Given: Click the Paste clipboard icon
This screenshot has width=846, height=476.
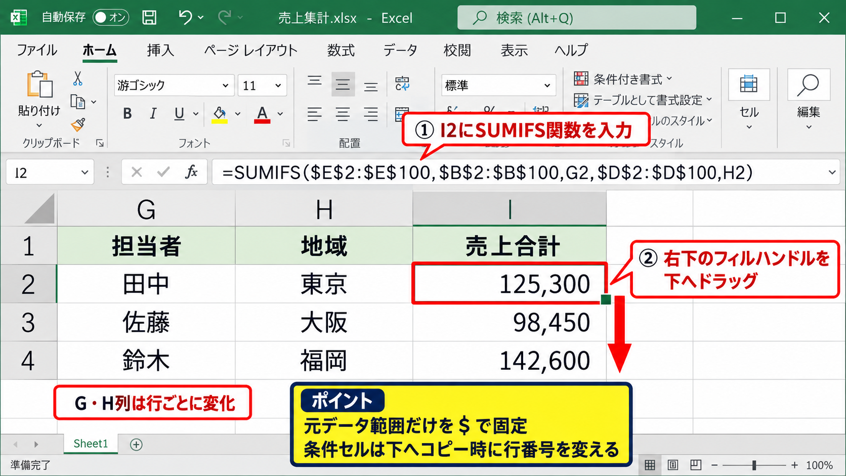Looking at the screenshot, I should (x=39, y=84).
